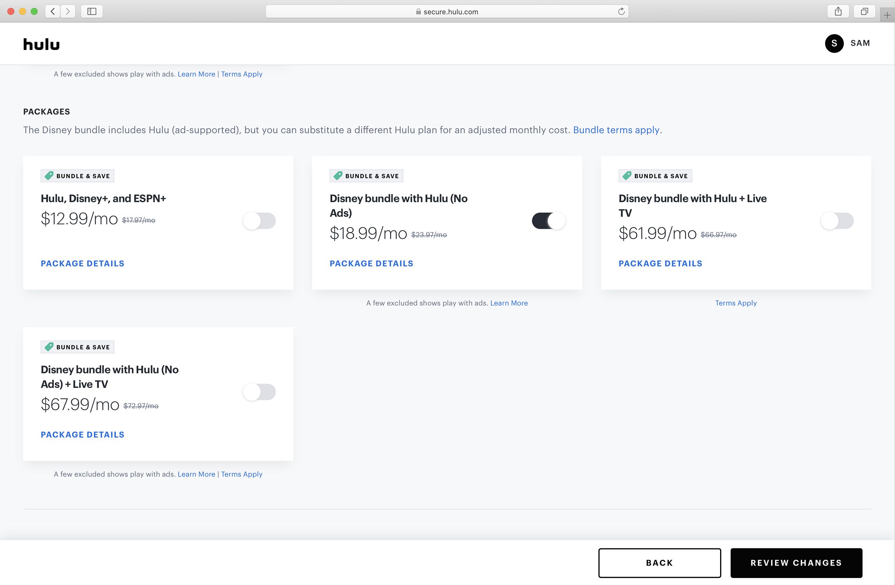Image resolution: width=895 pixels, height=585 pixels.
Task: Click the struck-through '$17.97/mo' price
Action: pos(139,220)
